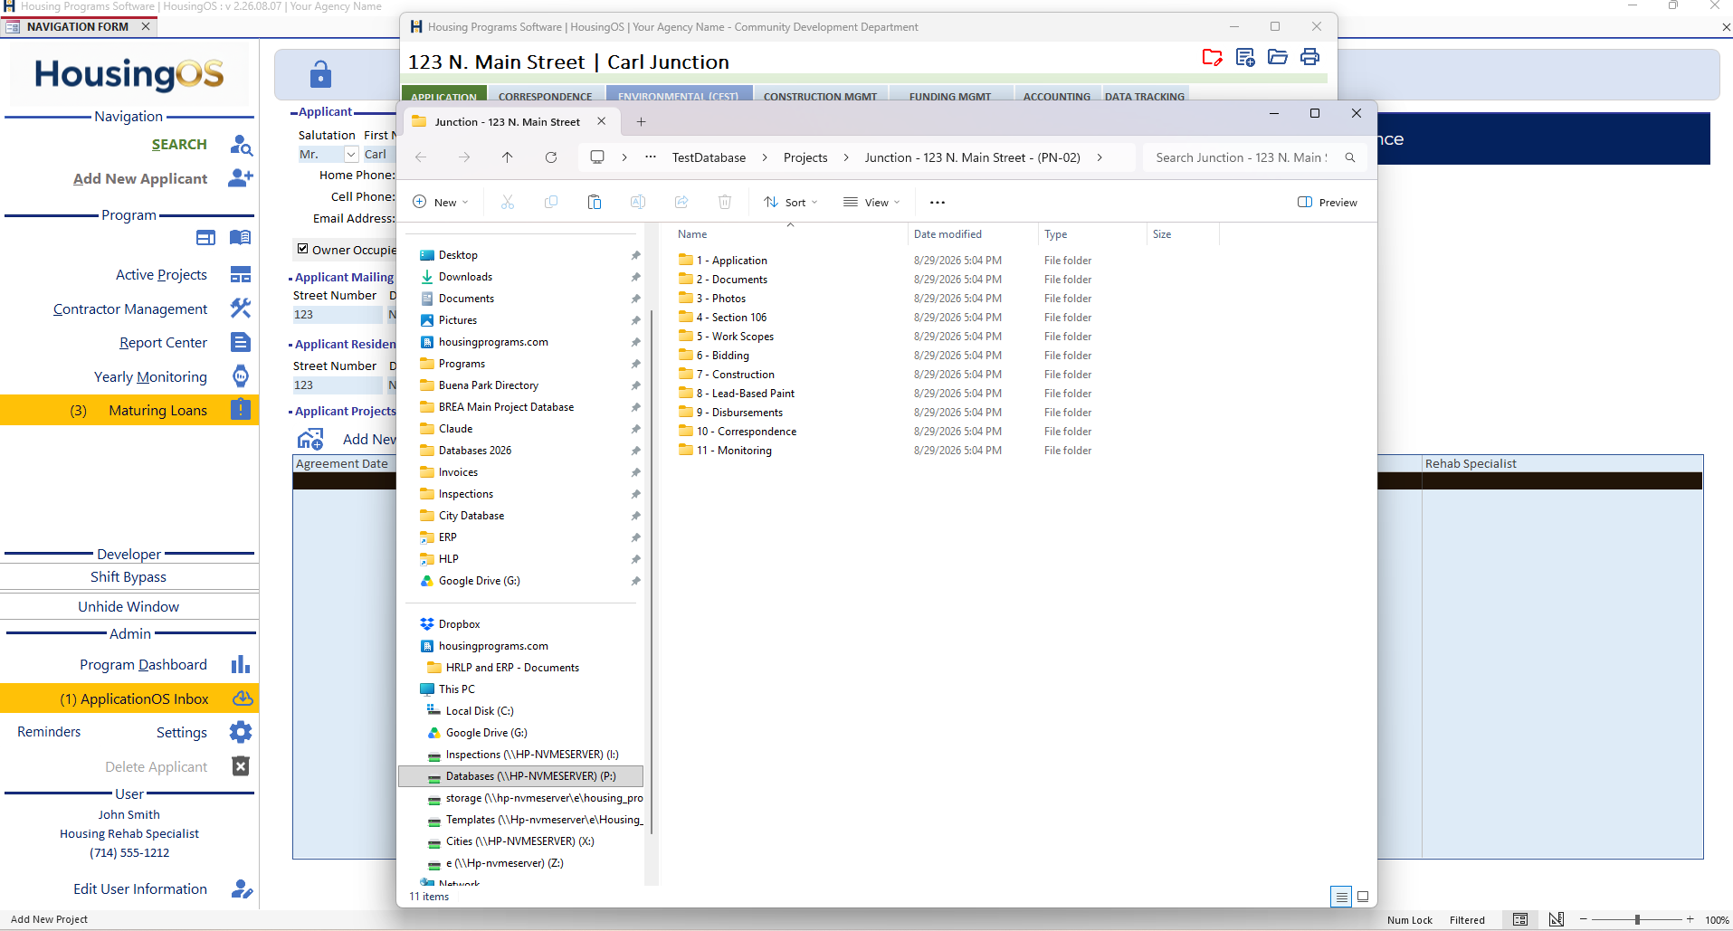Screen dimensions: 1733x931
Task: Click the printer icon in project header
Action: (x=1309, y=58)
